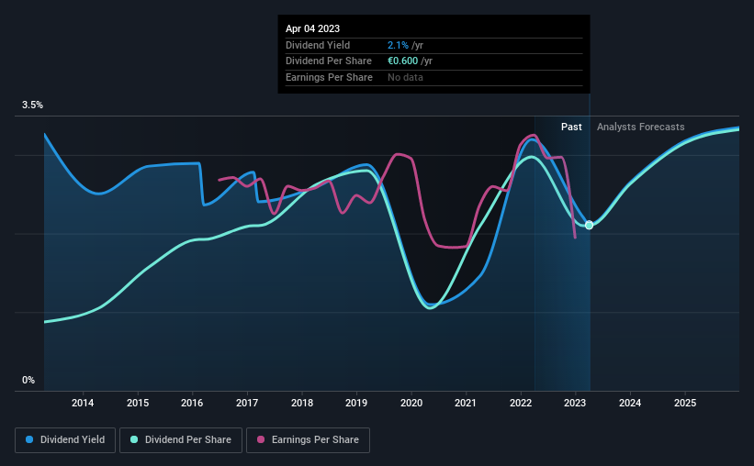
Task: Click the 2021 x-axis label
Action: [466, 403]
